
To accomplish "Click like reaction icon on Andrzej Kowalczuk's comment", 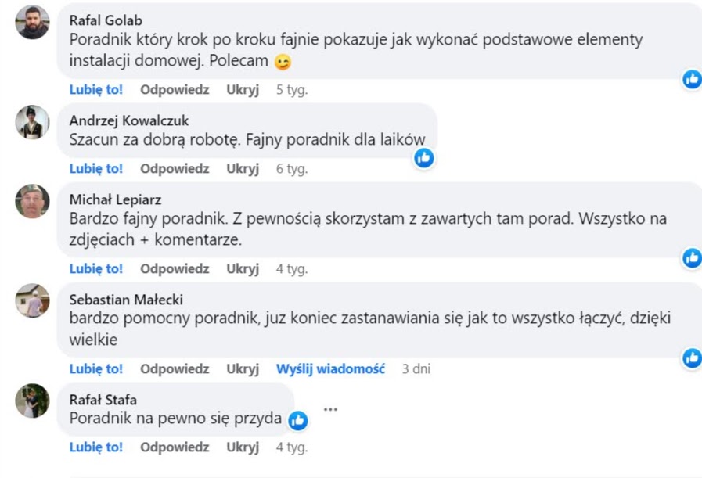I will (x=423, y=158).
